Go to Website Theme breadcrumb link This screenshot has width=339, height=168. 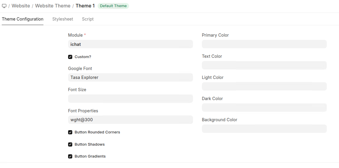pos(53,6)
